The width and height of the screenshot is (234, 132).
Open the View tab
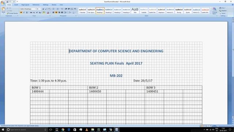tap(61, 5)
